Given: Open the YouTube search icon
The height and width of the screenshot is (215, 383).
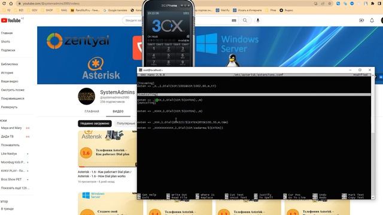Looking at the screenshot, I should [245, 20].
